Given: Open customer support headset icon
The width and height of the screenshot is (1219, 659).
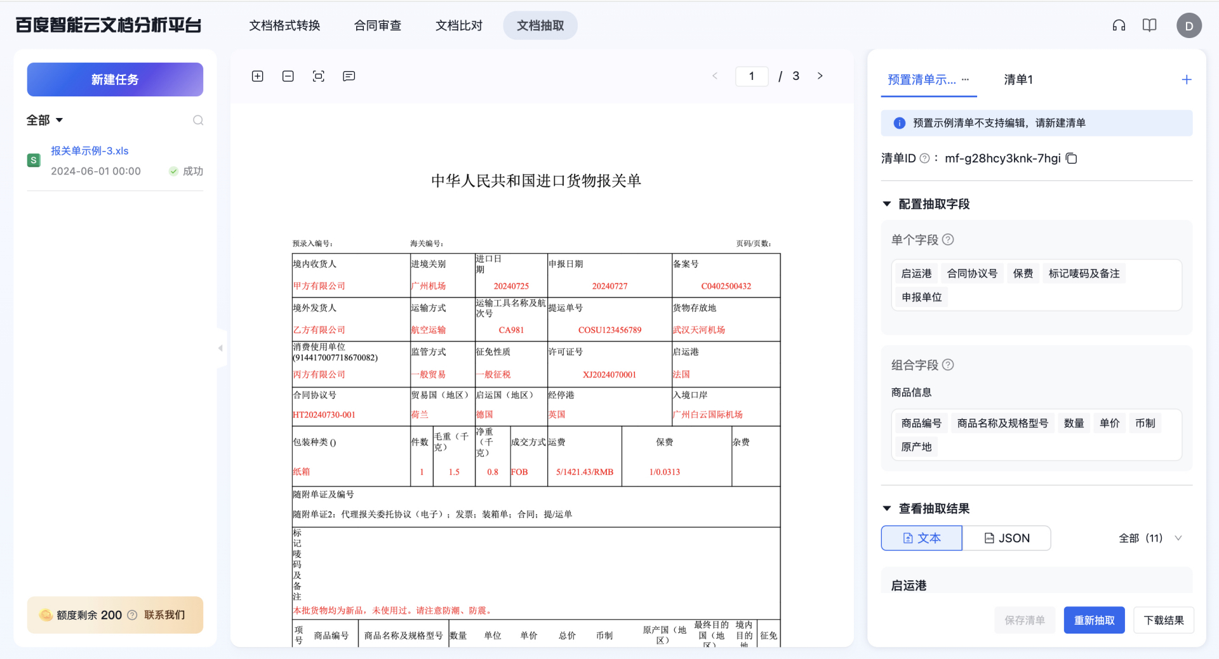Looking at the screenshot, I should 1119,25.
